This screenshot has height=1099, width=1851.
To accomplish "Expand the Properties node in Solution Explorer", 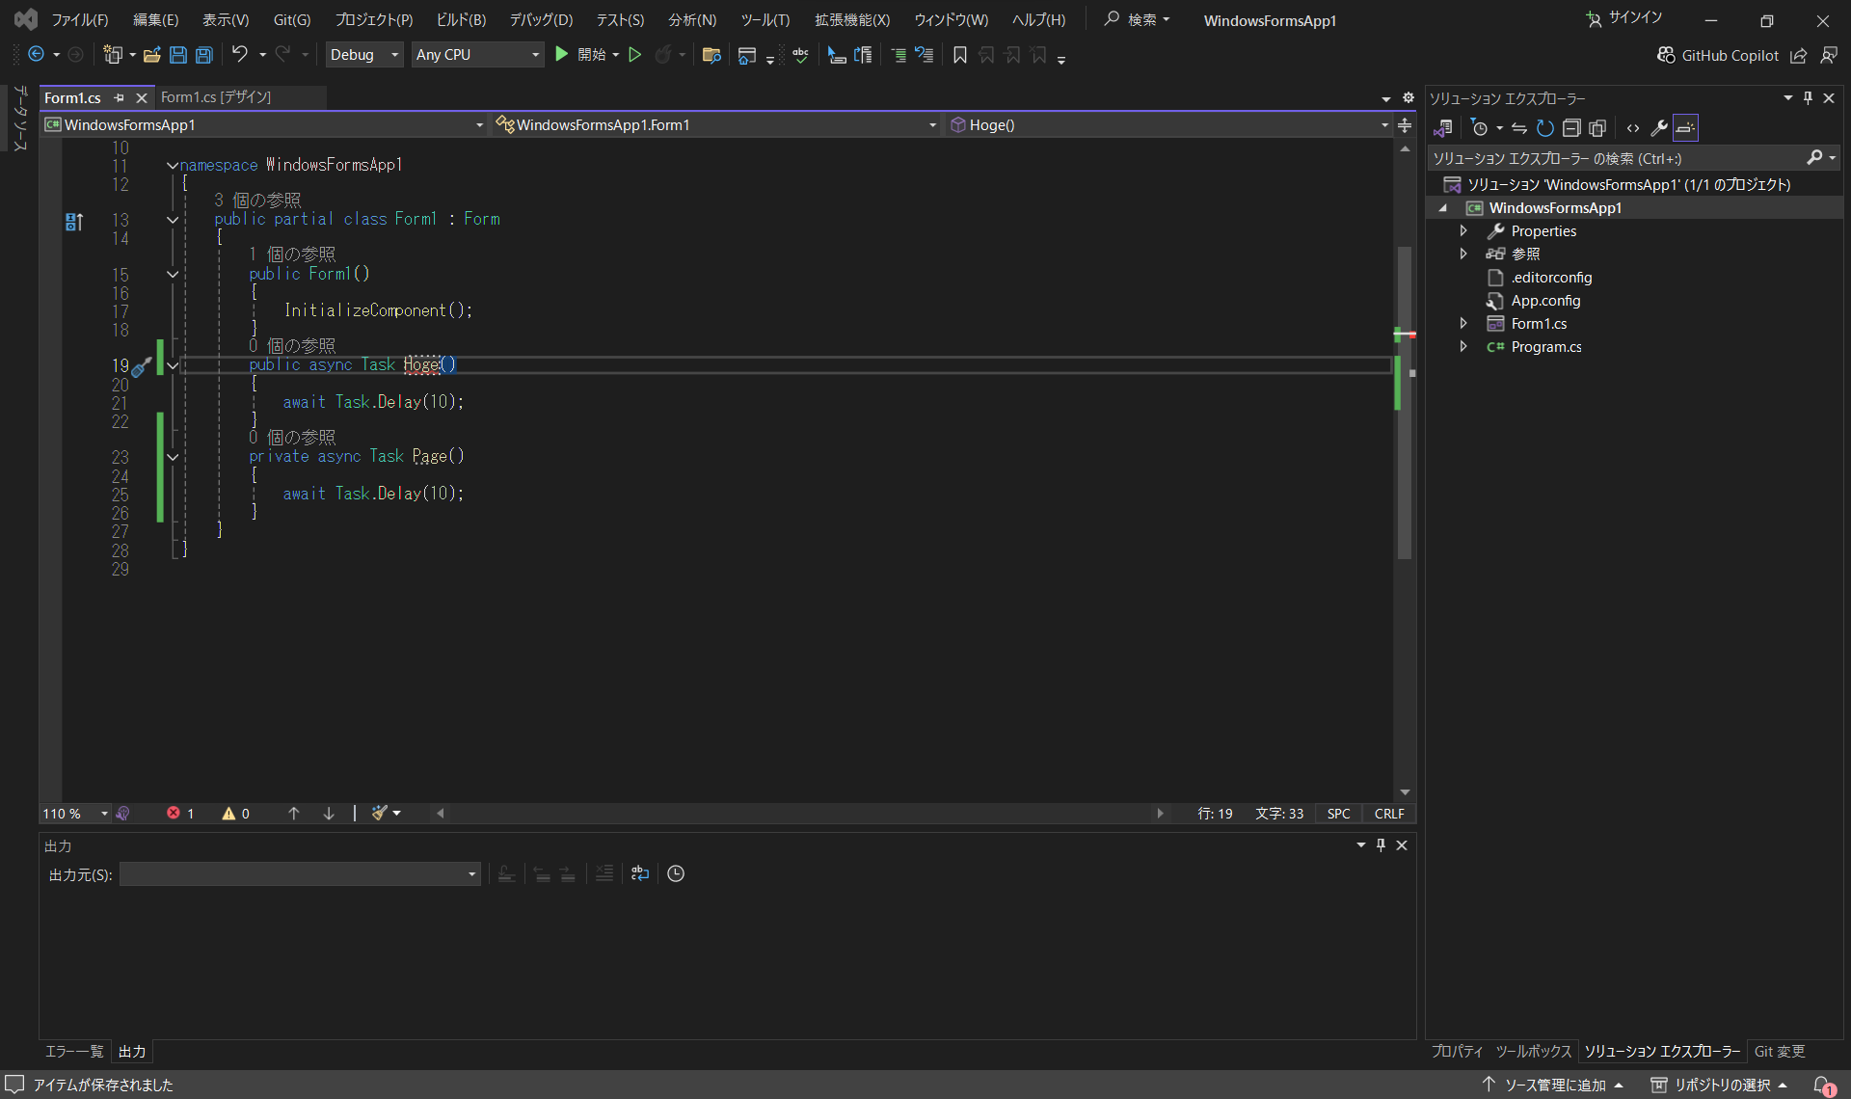I will click(x=1463, y=230).
